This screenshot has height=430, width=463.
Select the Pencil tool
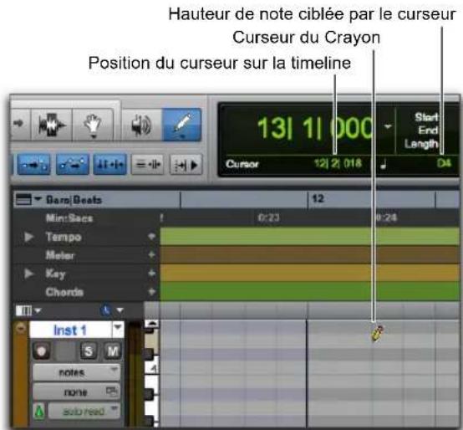pos(182,125)
